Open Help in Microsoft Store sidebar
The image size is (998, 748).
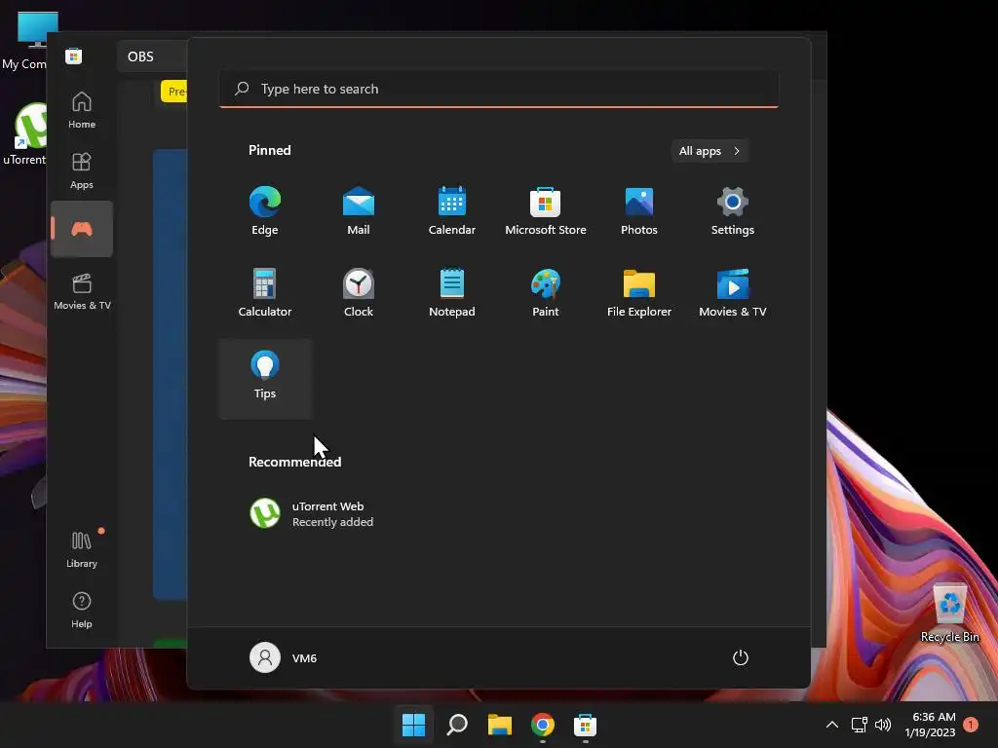82,610
